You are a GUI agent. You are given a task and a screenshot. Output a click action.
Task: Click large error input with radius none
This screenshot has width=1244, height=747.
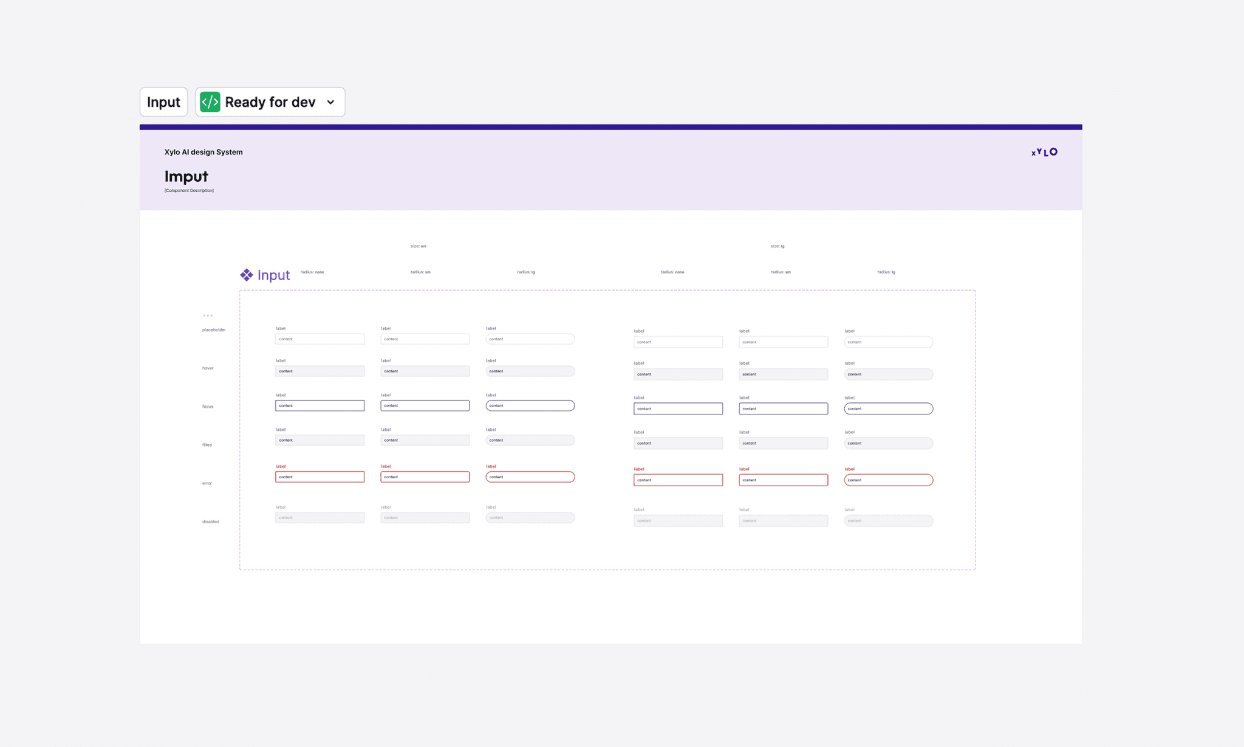tap(678, 480)
